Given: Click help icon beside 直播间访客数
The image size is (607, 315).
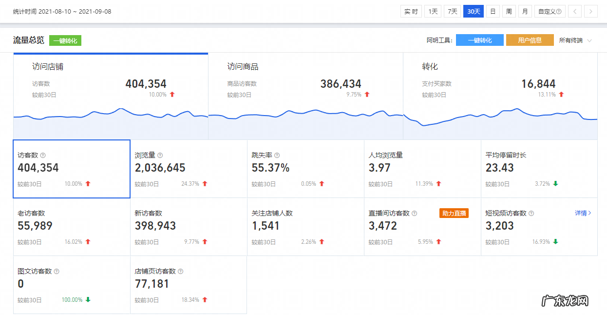Looking at the screenshot, I should (415, 214).
